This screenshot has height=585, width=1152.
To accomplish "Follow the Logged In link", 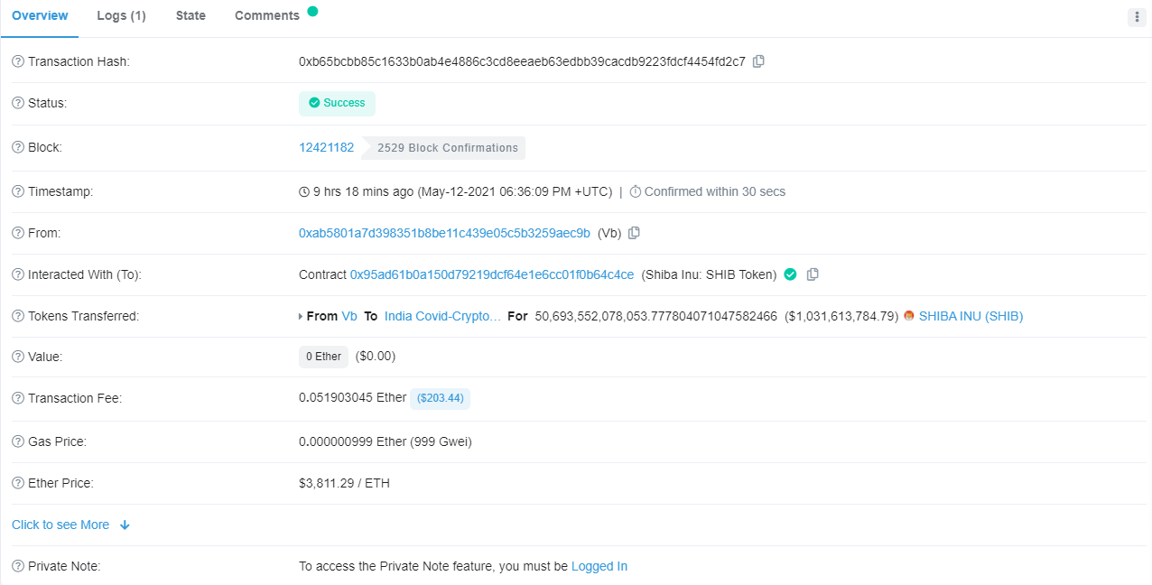I will [x=599, y=566].
